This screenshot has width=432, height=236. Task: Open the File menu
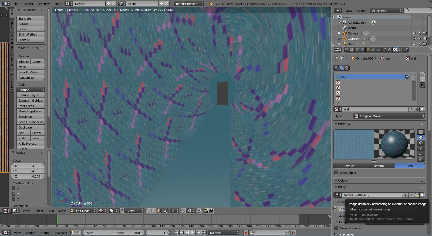click(x=16, y=4)
